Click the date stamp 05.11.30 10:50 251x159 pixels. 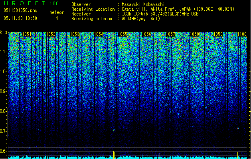[20, 18]
